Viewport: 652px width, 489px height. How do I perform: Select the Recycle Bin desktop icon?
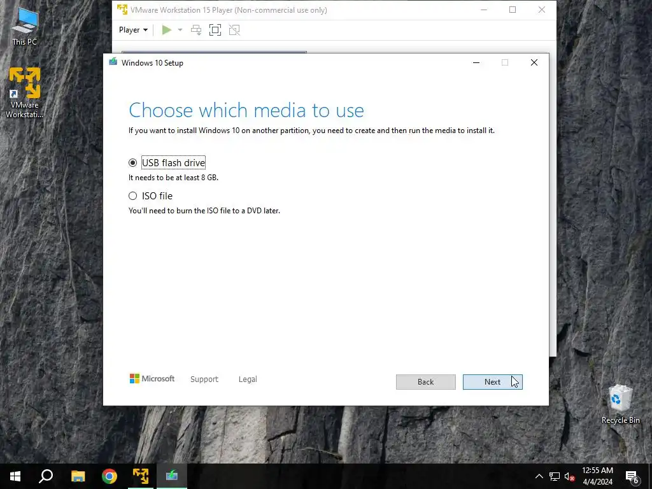point(620,404)
